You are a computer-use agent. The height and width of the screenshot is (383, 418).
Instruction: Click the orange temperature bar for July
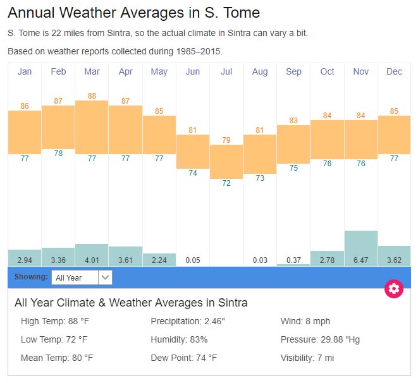tap(226, 161)
